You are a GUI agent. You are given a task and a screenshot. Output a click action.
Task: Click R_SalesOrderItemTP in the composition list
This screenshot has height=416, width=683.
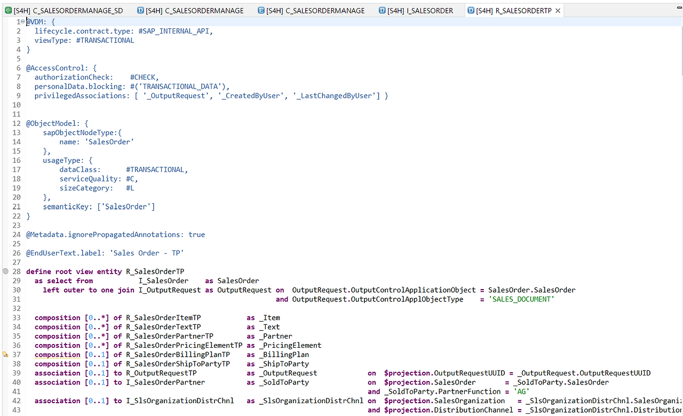coord(163,318)
